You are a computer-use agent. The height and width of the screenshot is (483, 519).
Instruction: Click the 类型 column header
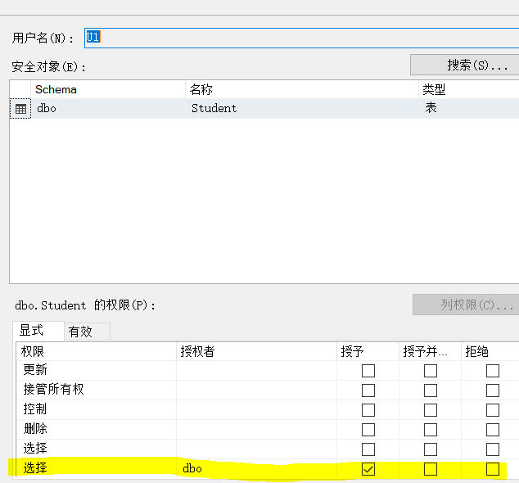click(469, 89)
